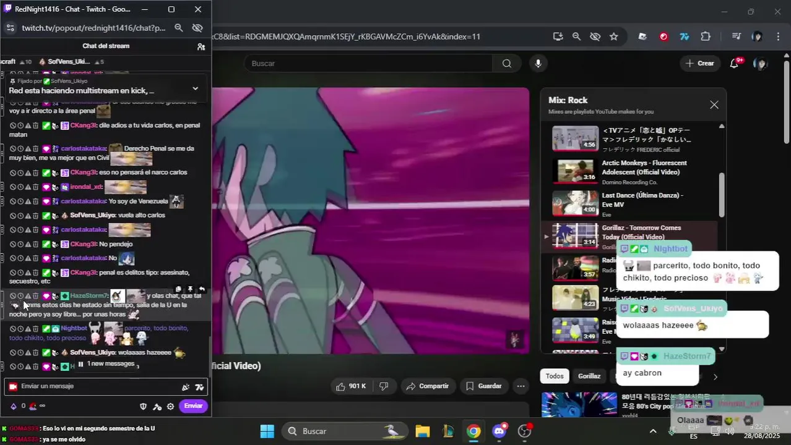Click CKang3l name on 'No pendejo' message
This screenshot has width=791, height=445.
pyautogui.click(x=84, y=244)
